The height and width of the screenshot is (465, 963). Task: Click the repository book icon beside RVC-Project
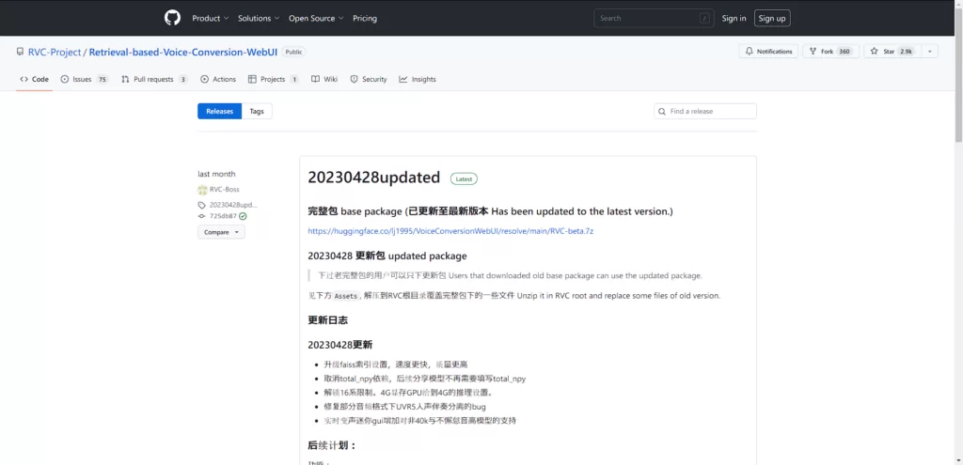pos(19,52)
